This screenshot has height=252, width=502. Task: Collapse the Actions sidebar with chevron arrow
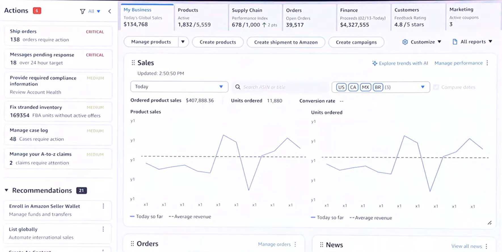(110, 11)
